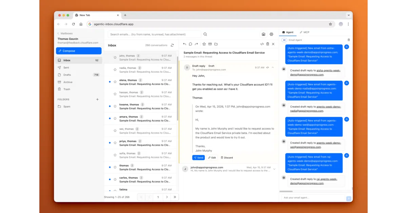This screenshot has width=407, height=213.
Task: Open the Trash folder
Action: tap(79, 89)
